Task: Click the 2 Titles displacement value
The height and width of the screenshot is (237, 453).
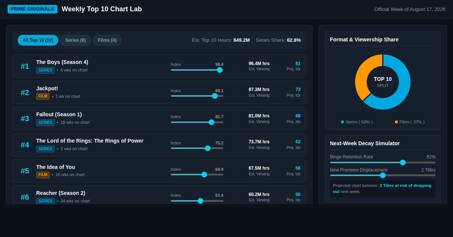Action: point(428,170)
